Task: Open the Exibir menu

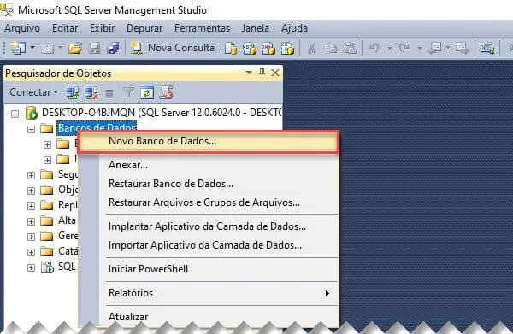Action: click(x=102, y=28)
